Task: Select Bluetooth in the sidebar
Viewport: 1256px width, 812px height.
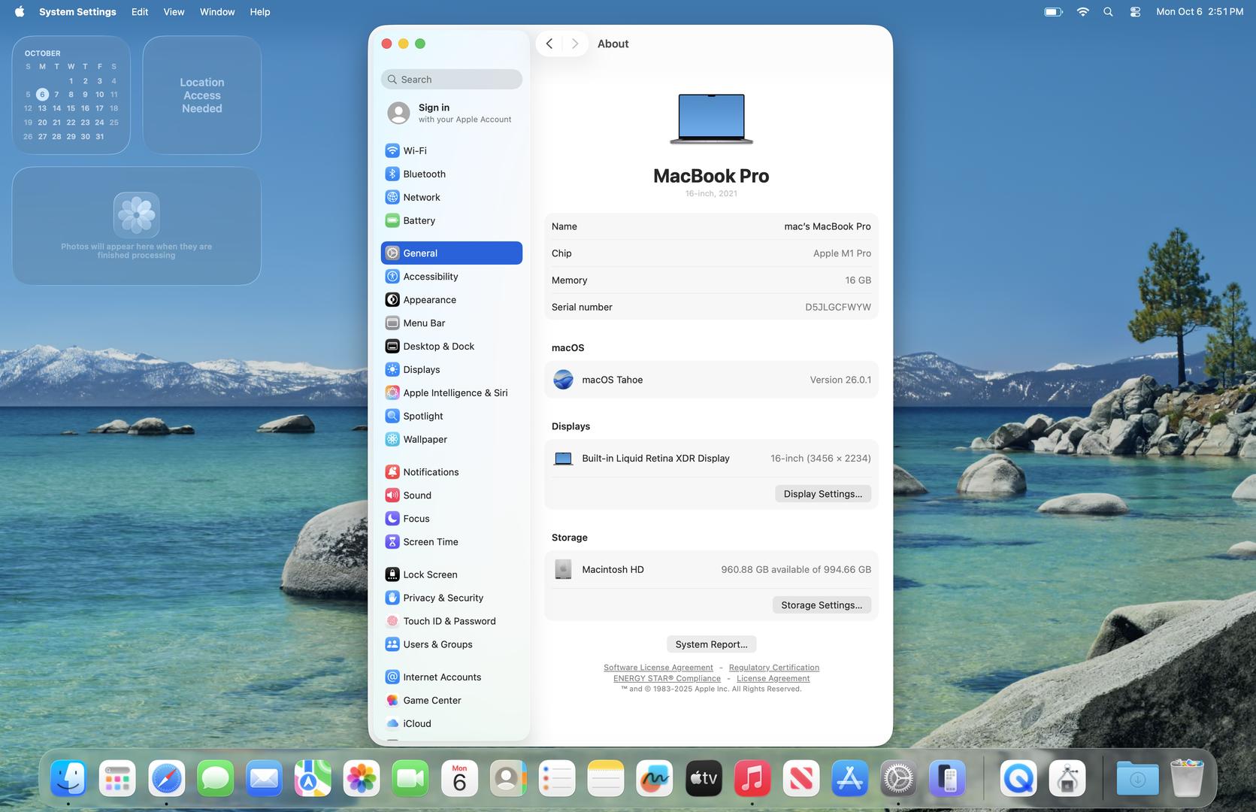Action: click(424, 174)
